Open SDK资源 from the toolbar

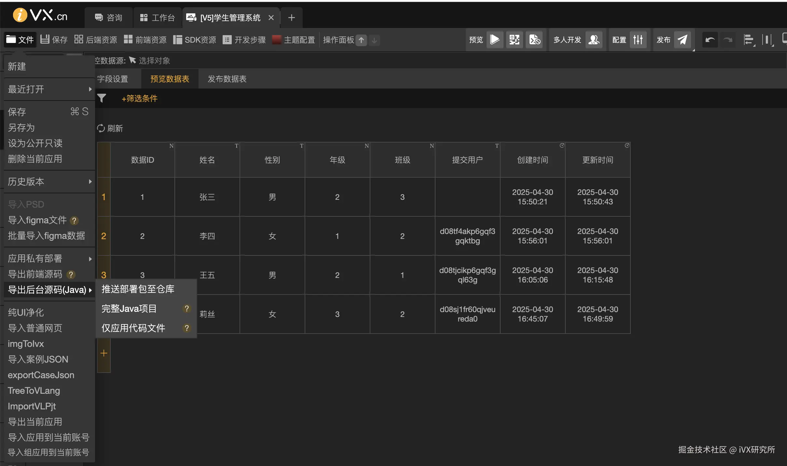(194, 39)
